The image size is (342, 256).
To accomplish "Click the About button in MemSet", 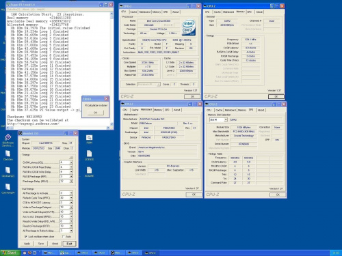I will [55, 244].
